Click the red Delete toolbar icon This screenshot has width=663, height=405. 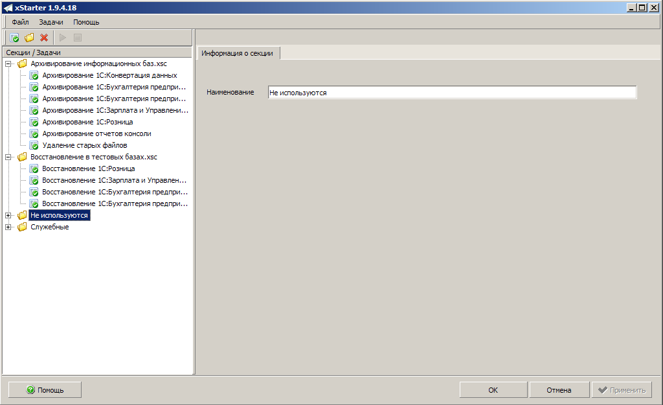pos(44,38)
